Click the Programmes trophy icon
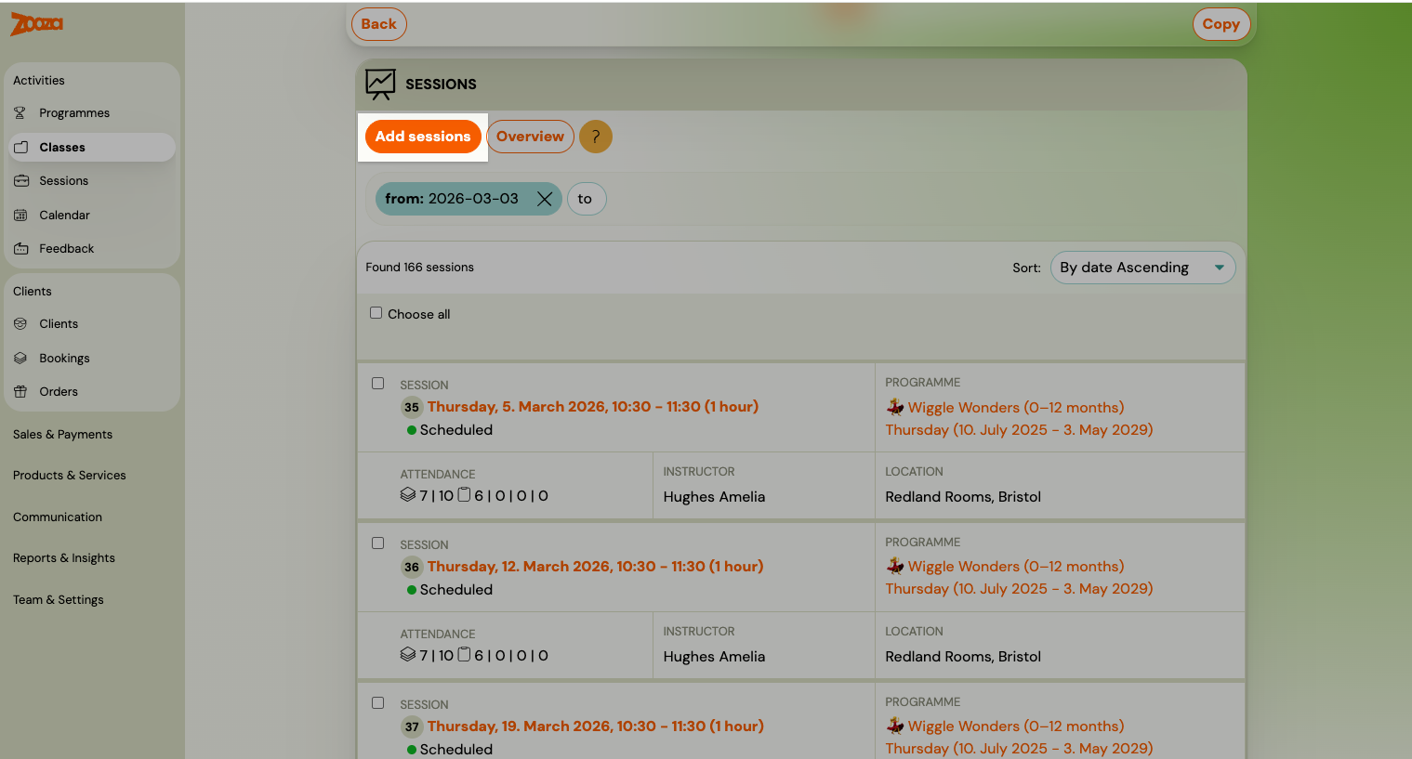The image size is (1412, 759). 20,113
